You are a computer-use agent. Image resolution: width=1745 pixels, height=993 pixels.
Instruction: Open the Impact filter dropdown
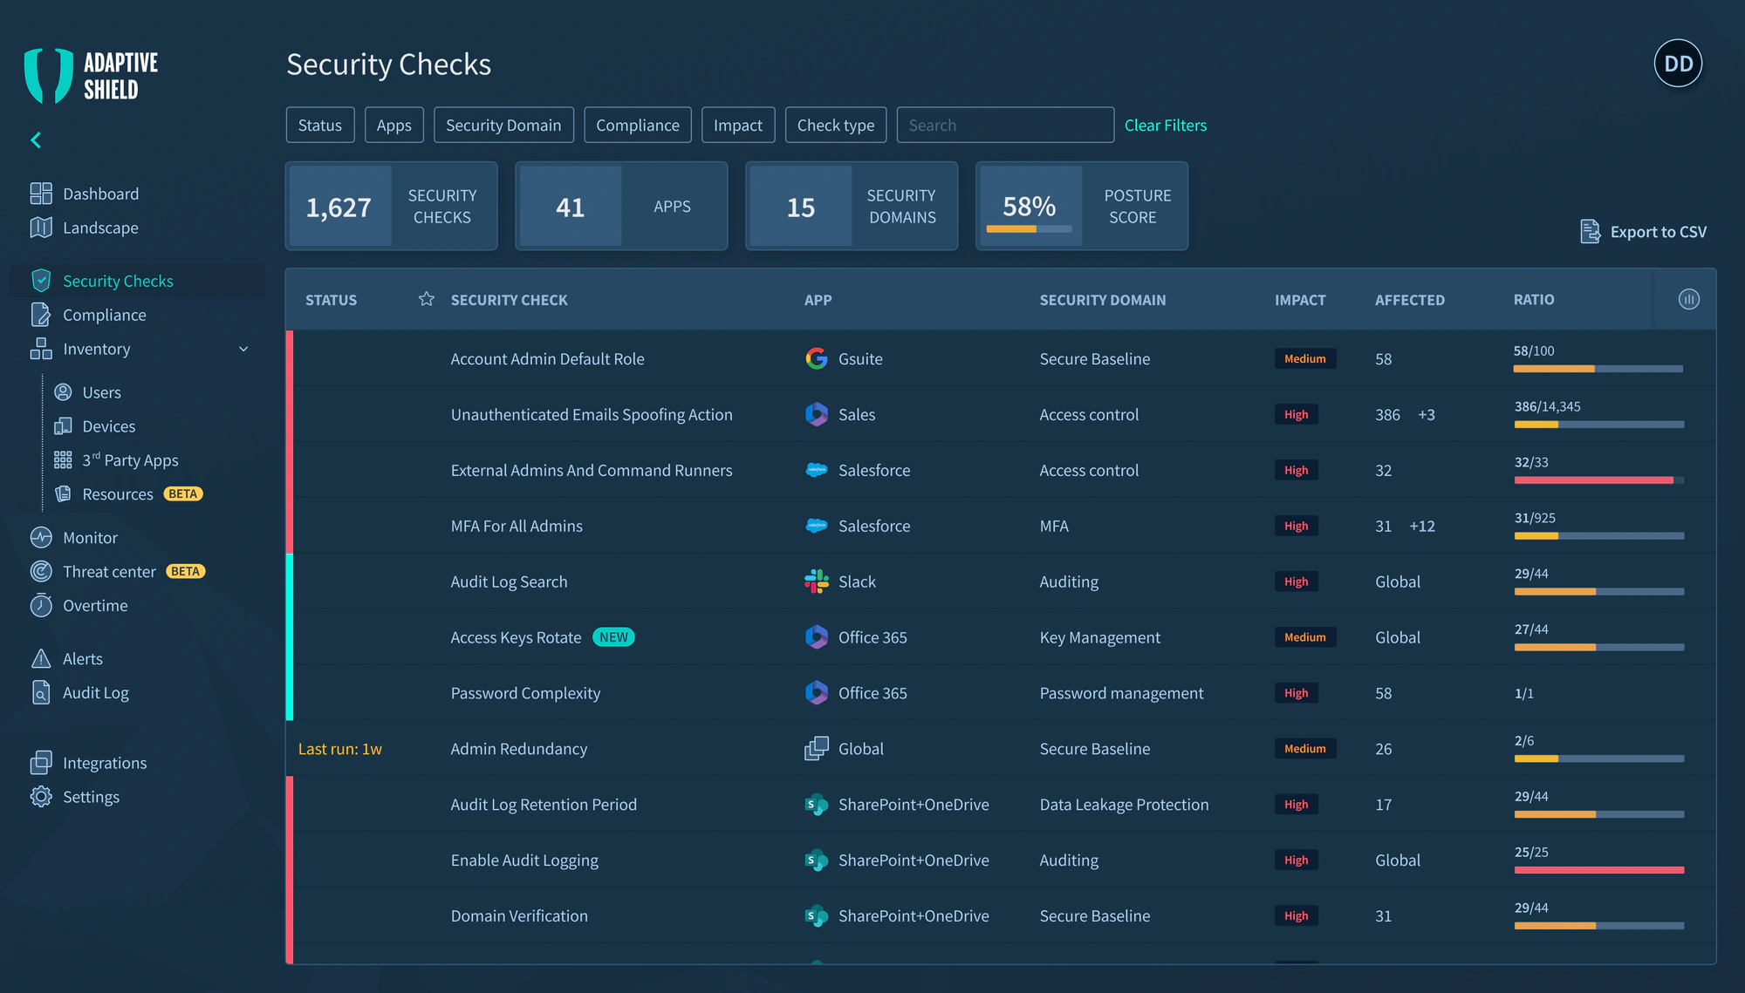click(x=738, y=125)
